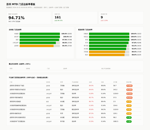Click the section heading 业务线 门店达标率
150x130 pixels.
(15, 29)
